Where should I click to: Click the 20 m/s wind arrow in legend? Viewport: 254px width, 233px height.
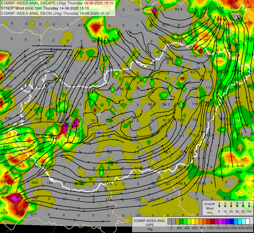231,205
